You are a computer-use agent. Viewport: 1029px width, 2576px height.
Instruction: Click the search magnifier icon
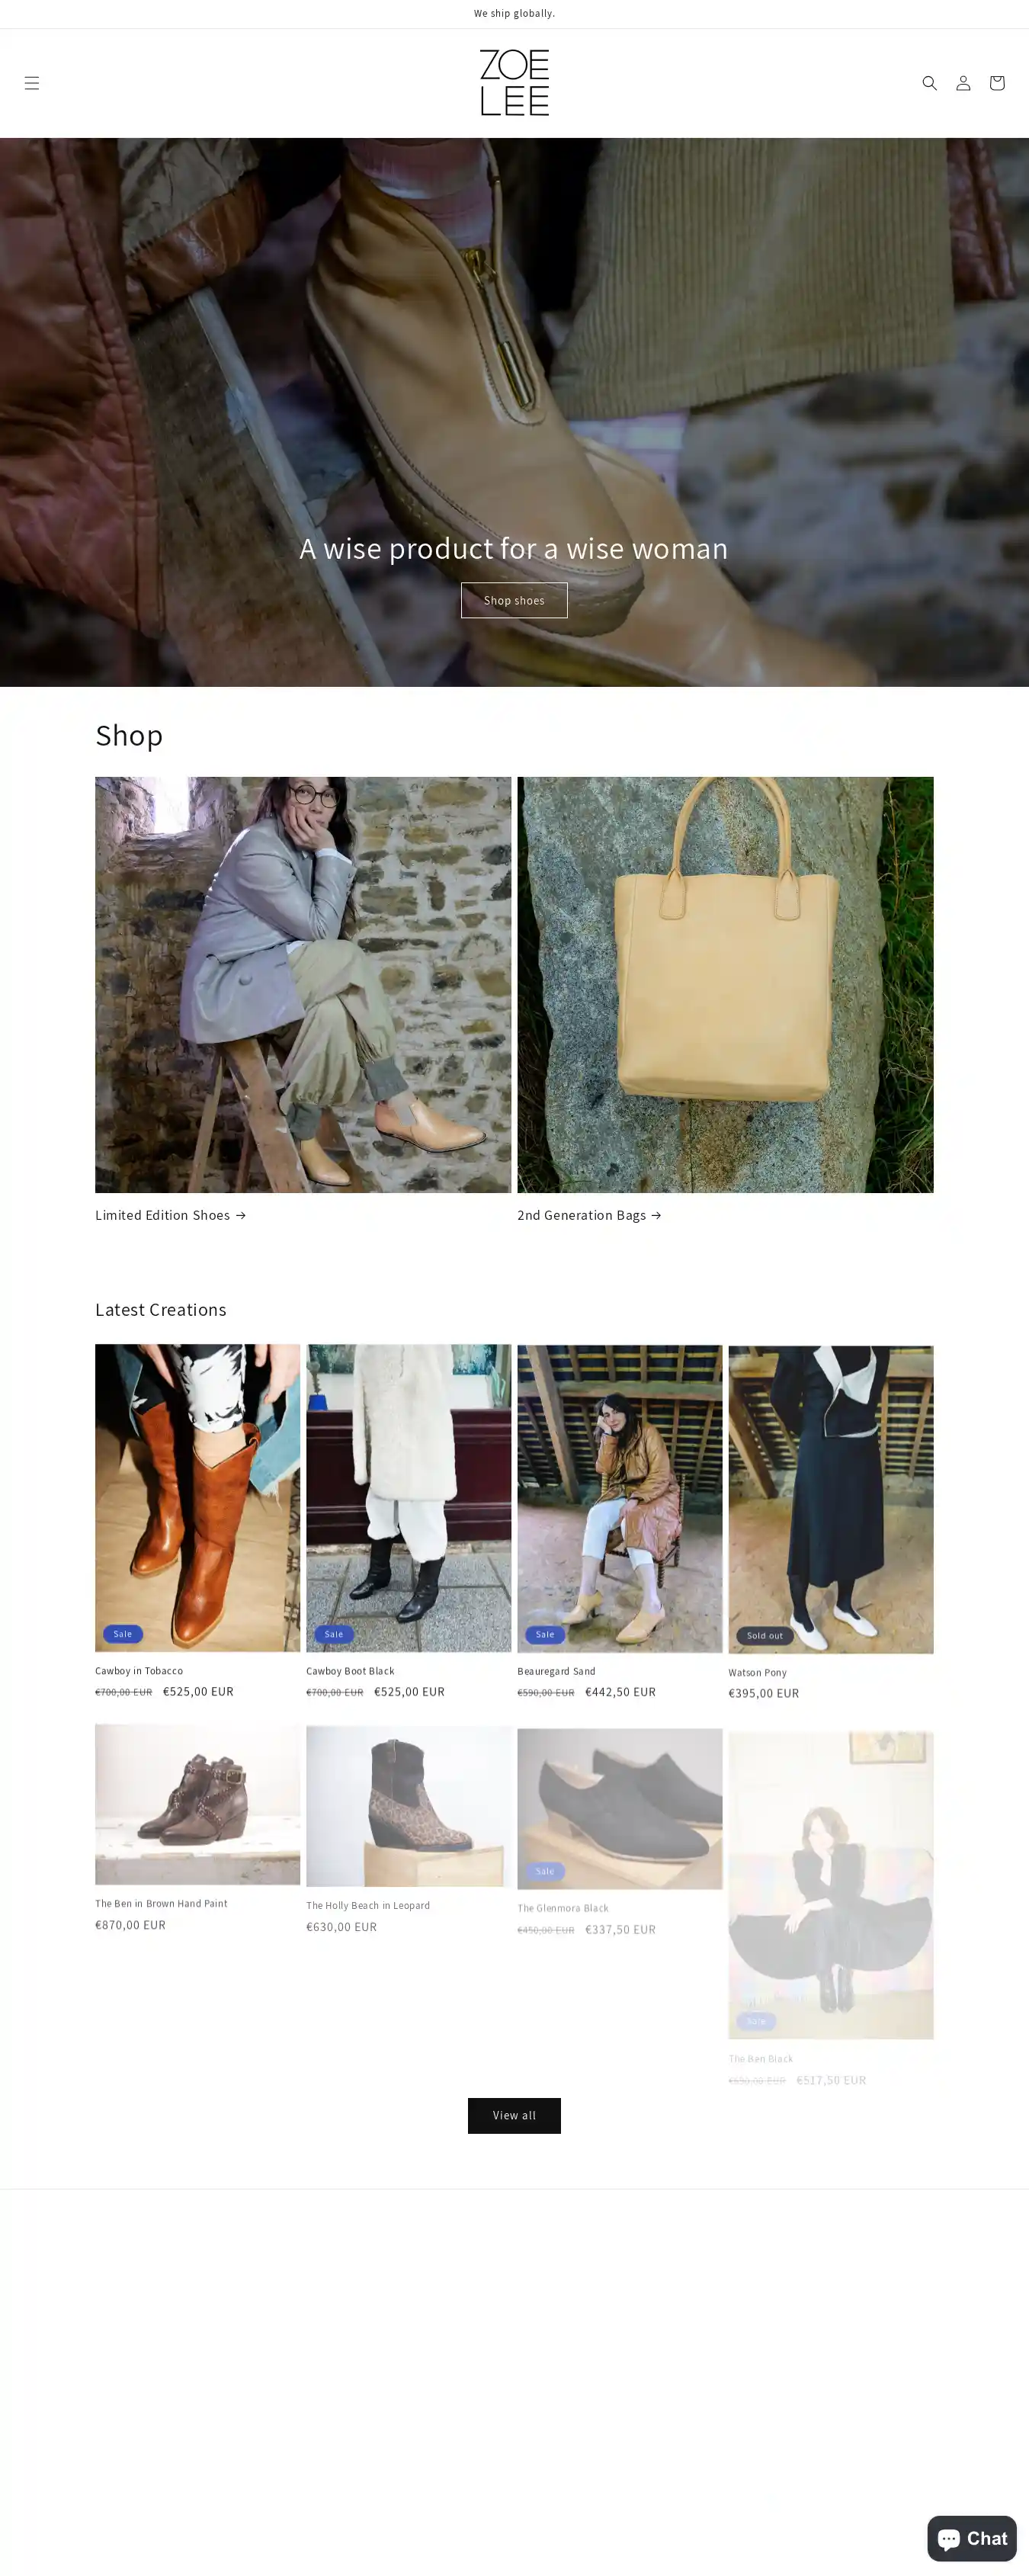pyautogui.click(x=929, y=83)
